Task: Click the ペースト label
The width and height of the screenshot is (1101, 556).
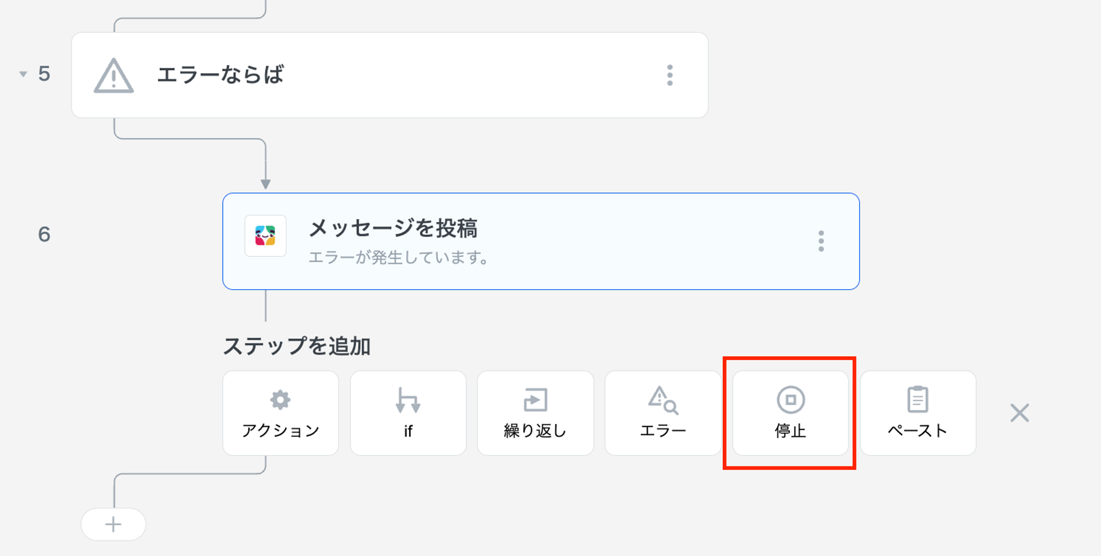Action: [918, 431]
